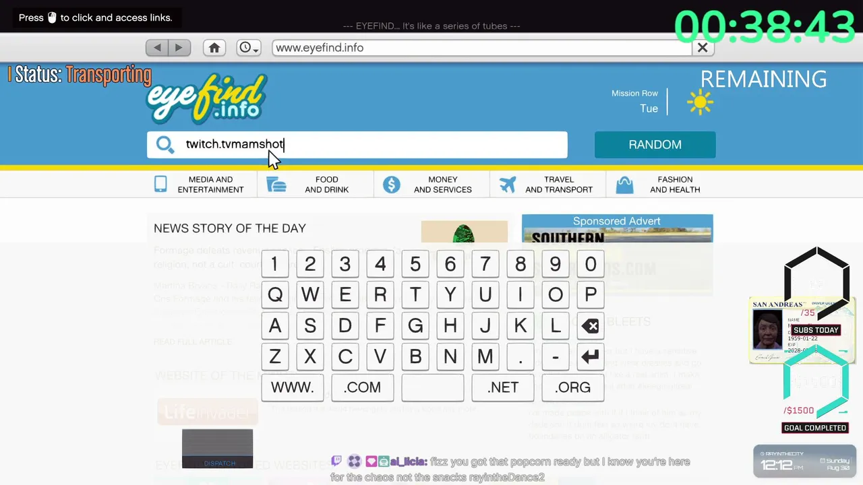
Task: Click the Media and Entertainment device icon
Action: click(160, 184)
